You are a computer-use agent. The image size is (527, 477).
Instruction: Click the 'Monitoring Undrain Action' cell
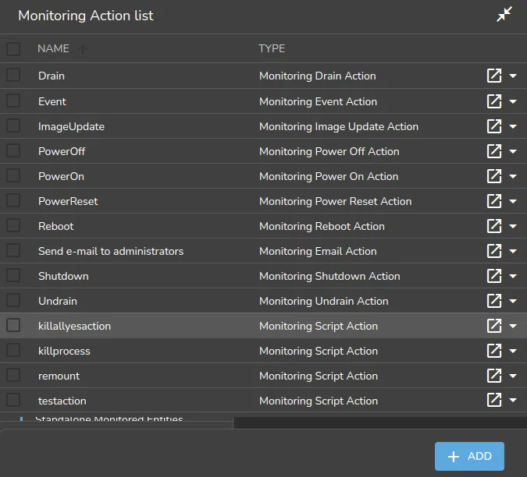click(x=324, y=301)
